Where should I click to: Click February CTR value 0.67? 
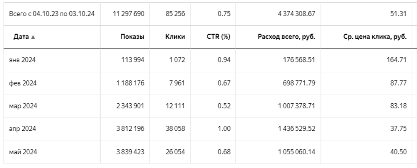224,83
